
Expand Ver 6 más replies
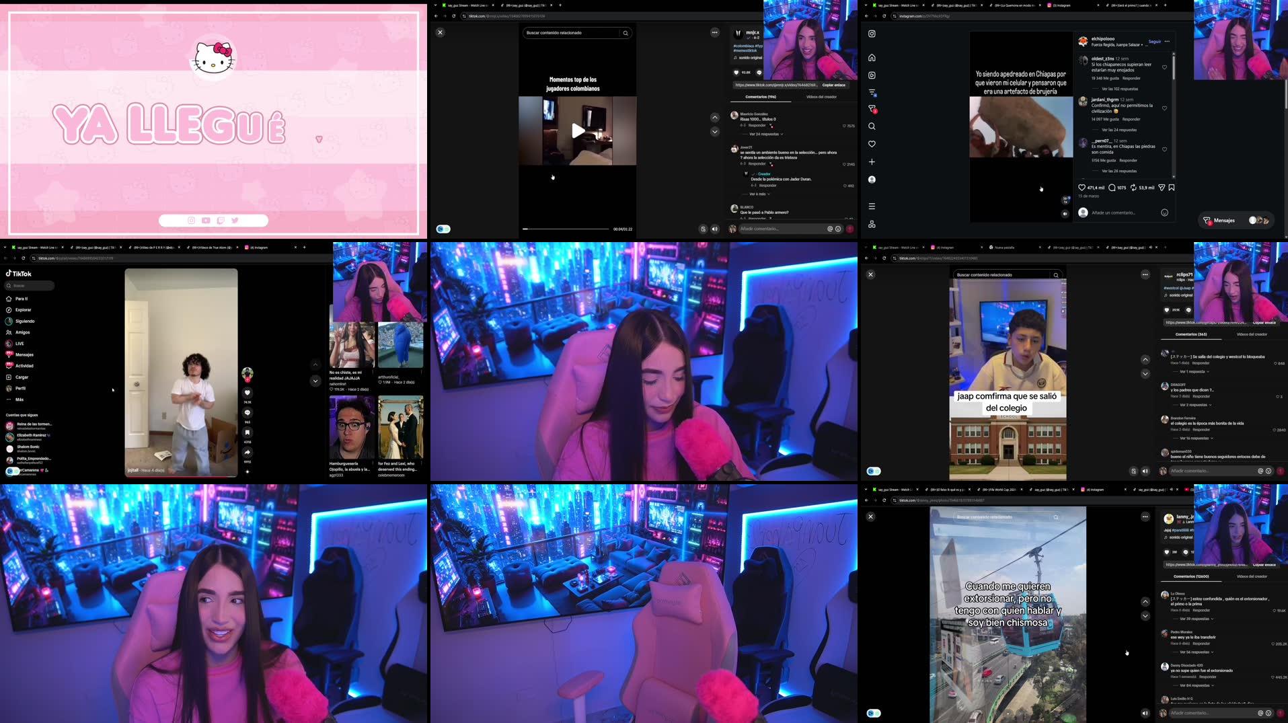pyautogui.click(x=759, y=194)
